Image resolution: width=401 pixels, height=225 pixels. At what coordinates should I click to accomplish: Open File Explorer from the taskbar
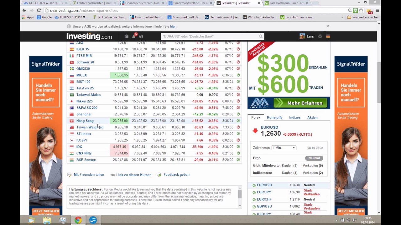point(47,220)
